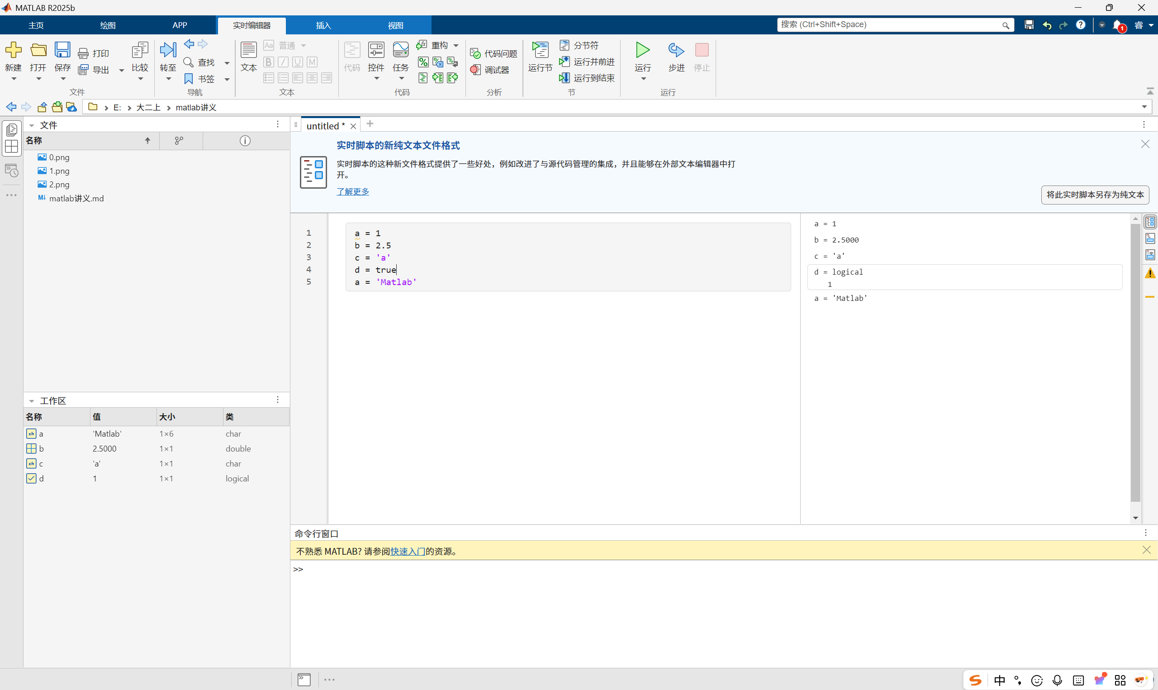
Task: Click the Step icon
Action: (676, 50)
